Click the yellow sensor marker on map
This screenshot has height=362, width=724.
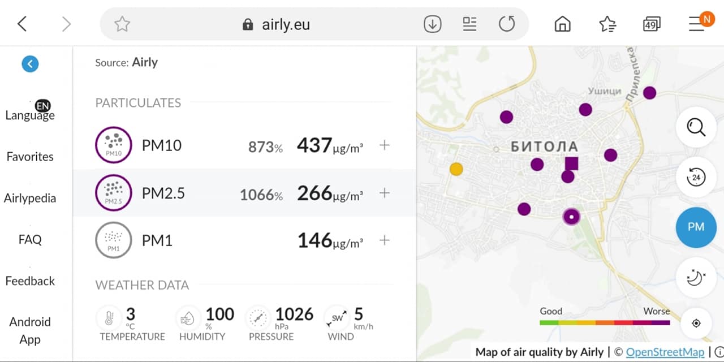(456, 169)
